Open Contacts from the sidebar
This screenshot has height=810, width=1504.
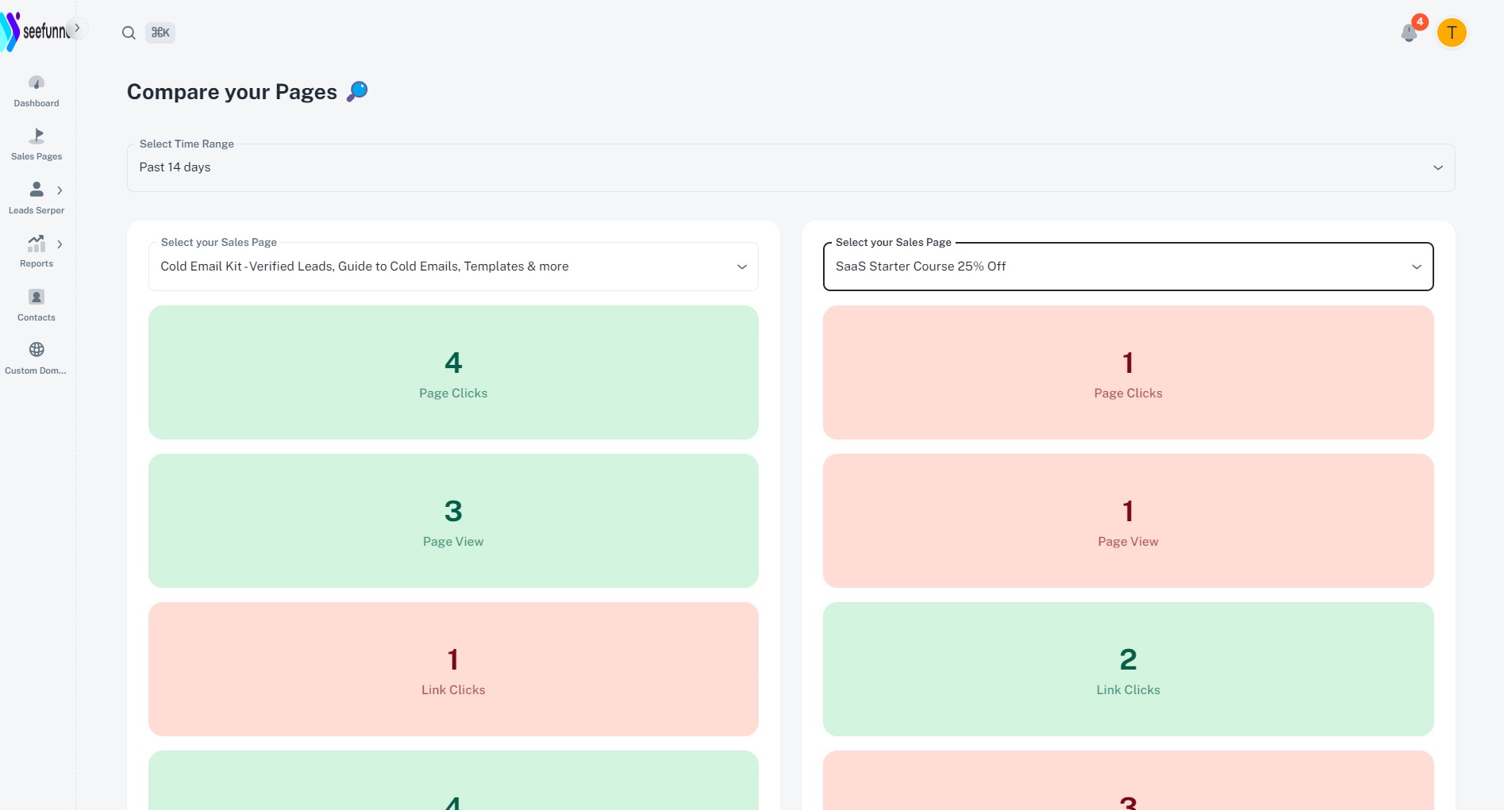tap(37, 305)
